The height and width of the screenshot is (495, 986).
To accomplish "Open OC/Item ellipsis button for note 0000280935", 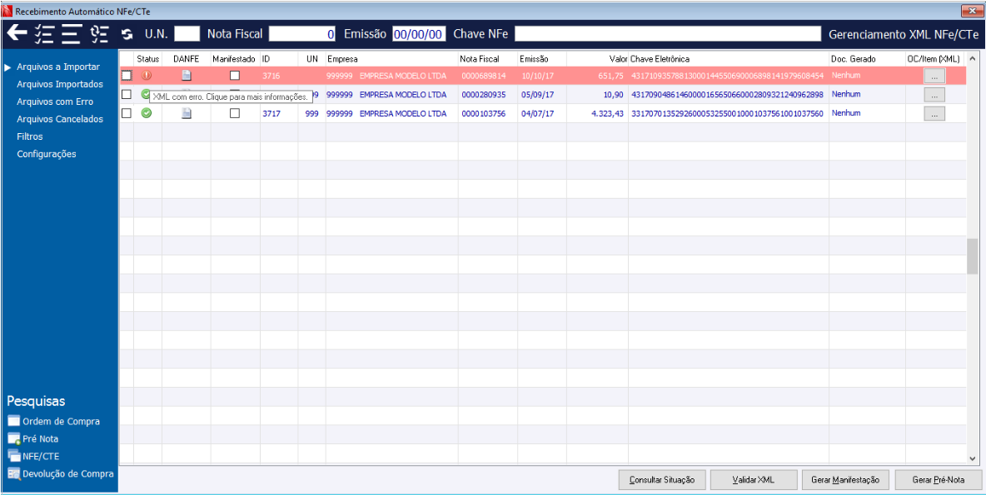I will [x=934, y=94].
